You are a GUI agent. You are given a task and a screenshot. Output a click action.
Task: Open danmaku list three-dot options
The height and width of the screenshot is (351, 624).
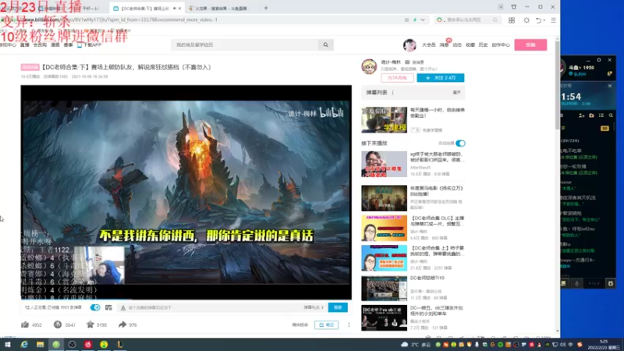coord(393,92)
